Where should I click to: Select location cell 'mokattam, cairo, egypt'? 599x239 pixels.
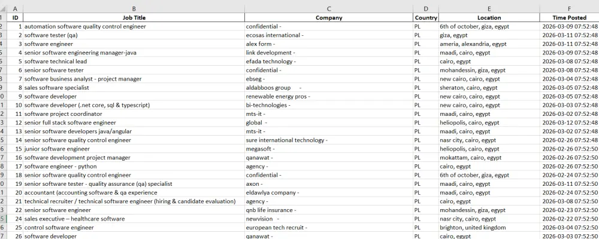[489, 158]
